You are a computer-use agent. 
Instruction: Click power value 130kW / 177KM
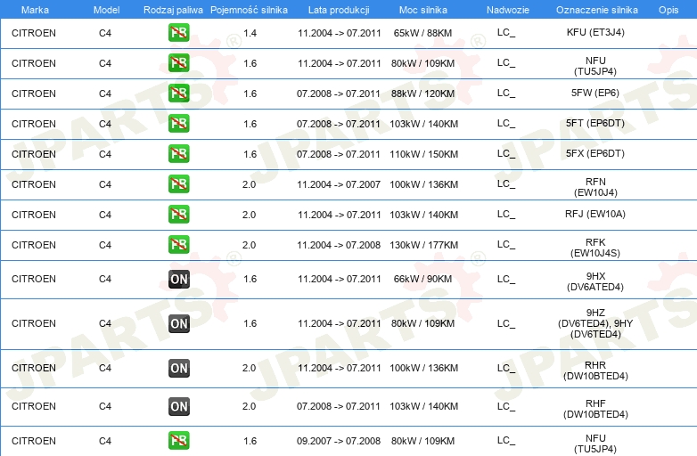[423, 245]
